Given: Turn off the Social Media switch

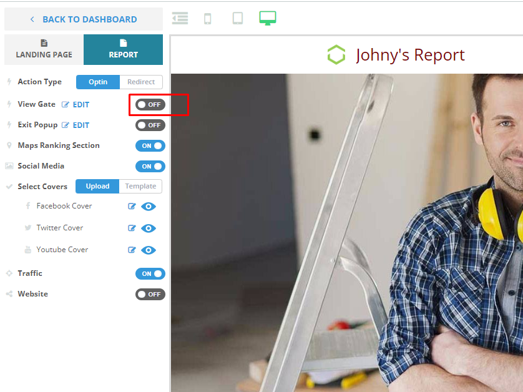Looking at the screenshot, I should tap(150, 167).
